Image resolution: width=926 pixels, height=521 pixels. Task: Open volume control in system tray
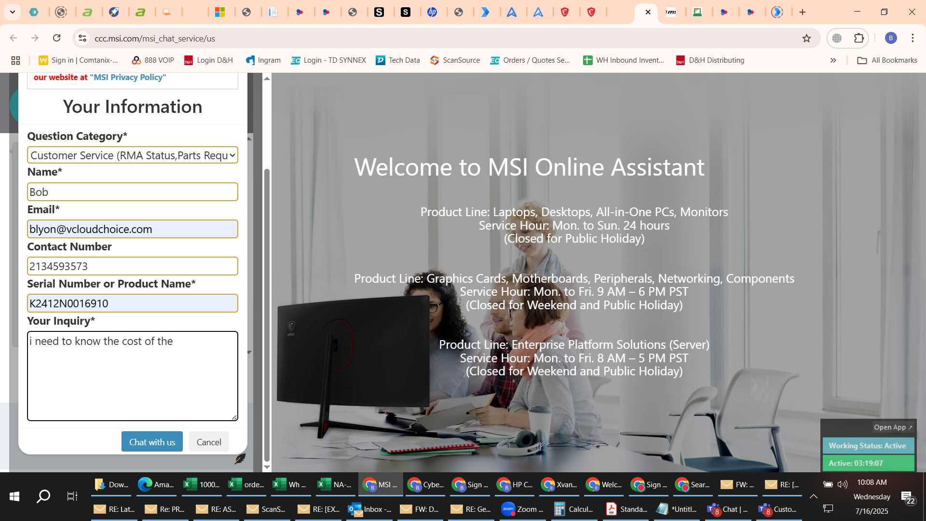pos(843,484)
